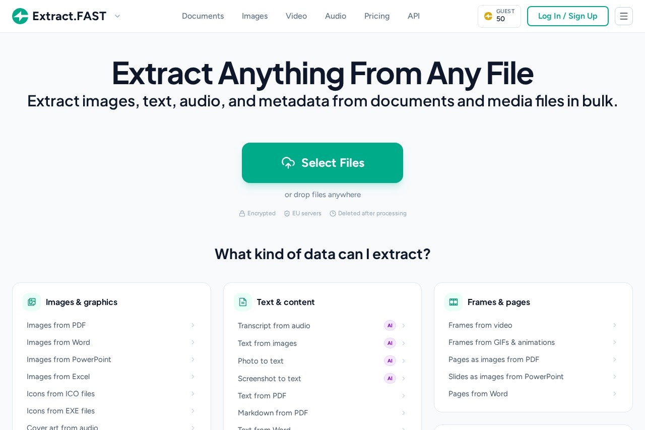Open the Audio menu
The height and width of the screenshot is (430, 645).
(336, 16)
